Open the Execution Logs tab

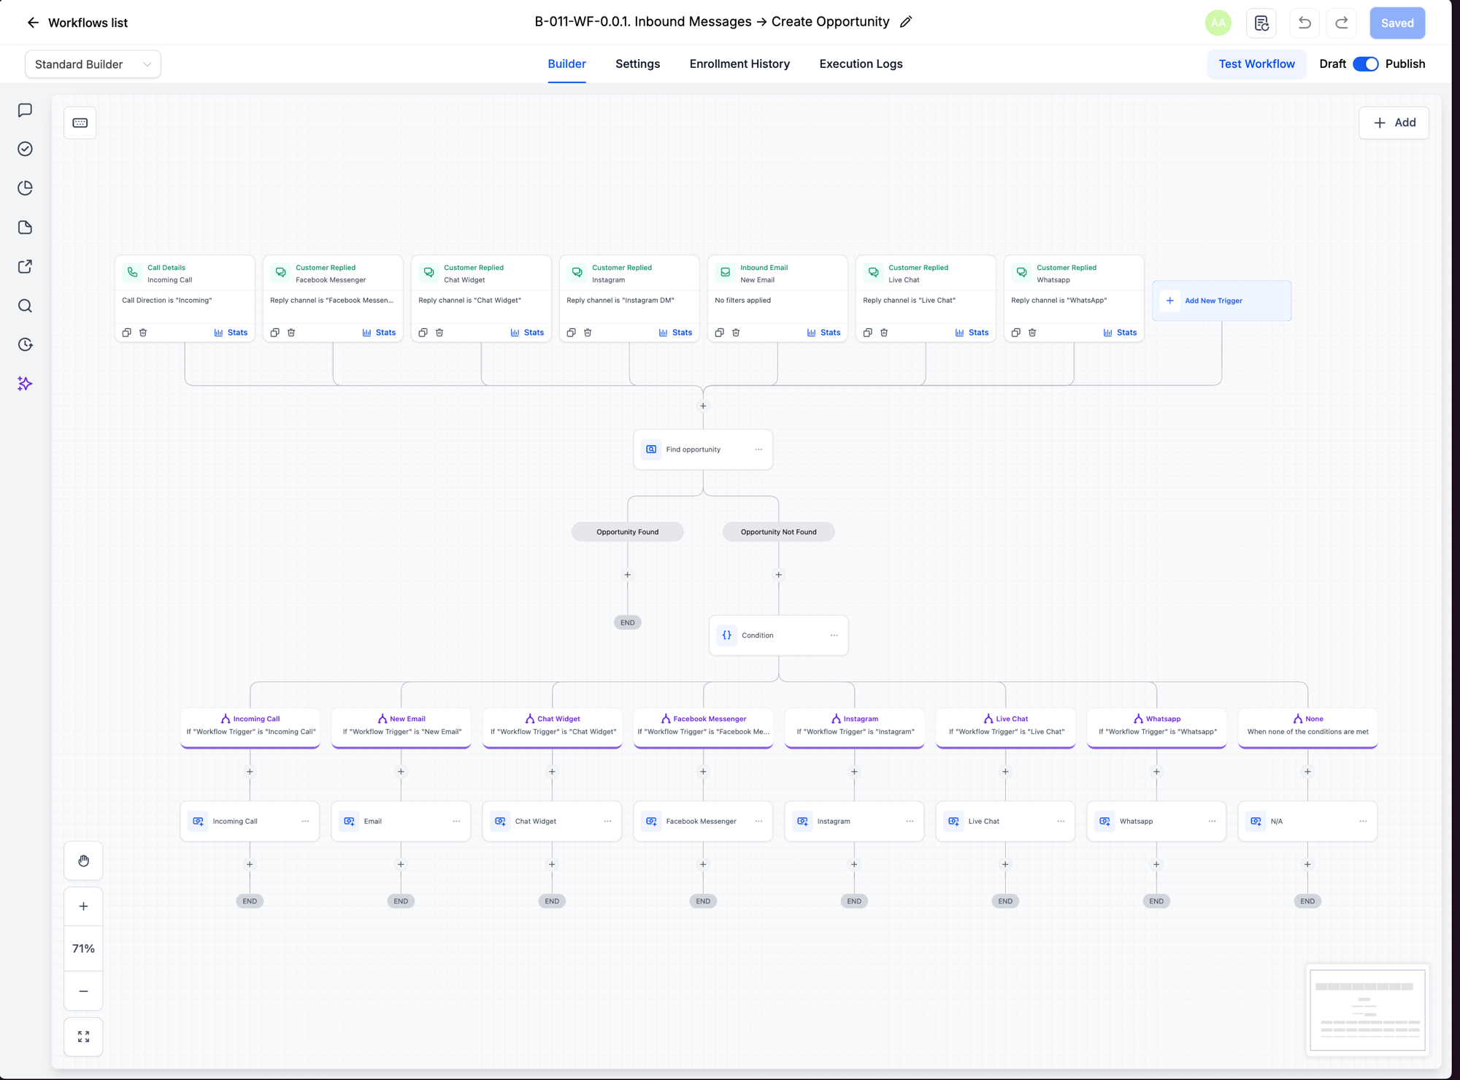click(x=861, y=64)
